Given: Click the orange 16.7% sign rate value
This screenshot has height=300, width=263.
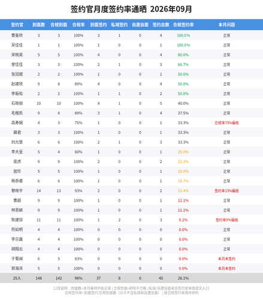Looking at the screenshot, I should 183,181.
